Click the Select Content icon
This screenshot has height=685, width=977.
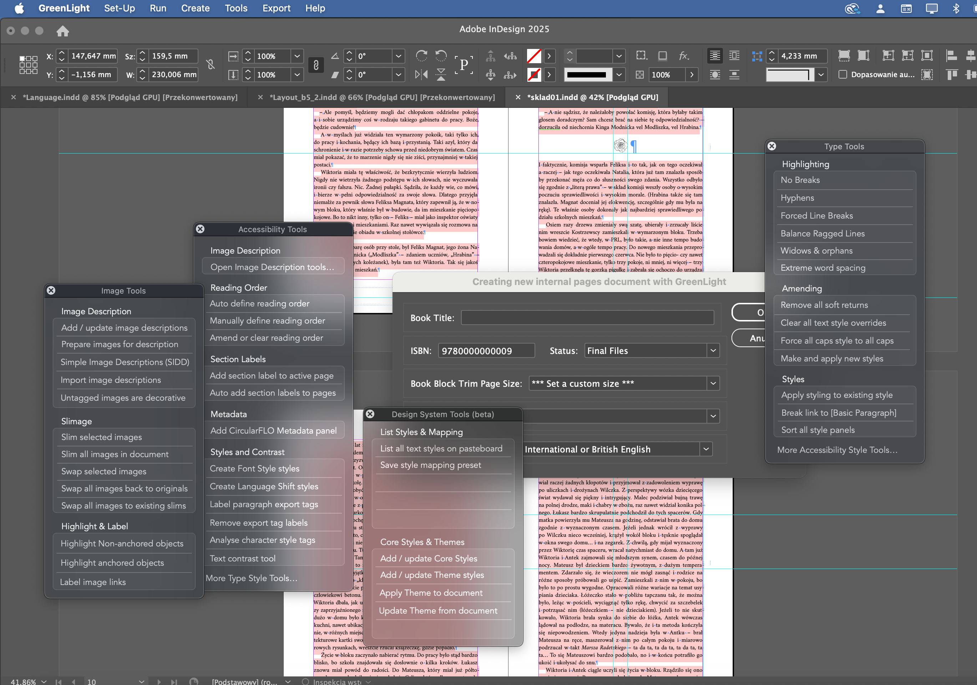tap(491, 75)
